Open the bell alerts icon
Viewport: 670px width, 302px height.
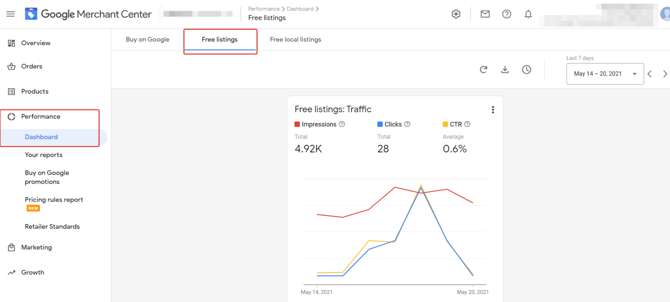coord(528,14)
